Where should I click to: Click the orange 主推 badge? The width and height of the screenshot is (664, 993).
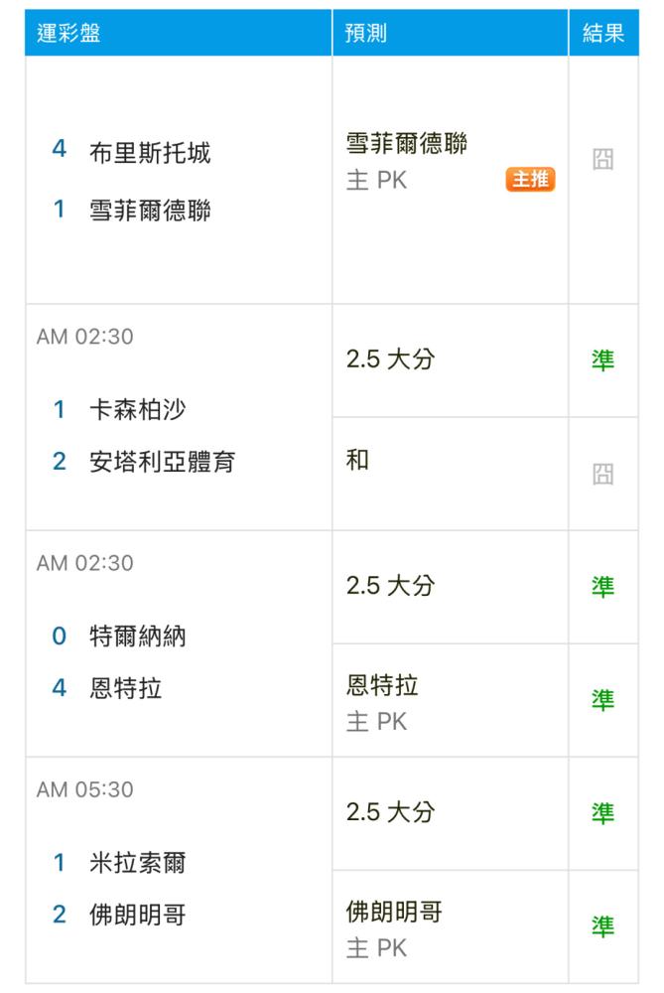tap(530, 179)
